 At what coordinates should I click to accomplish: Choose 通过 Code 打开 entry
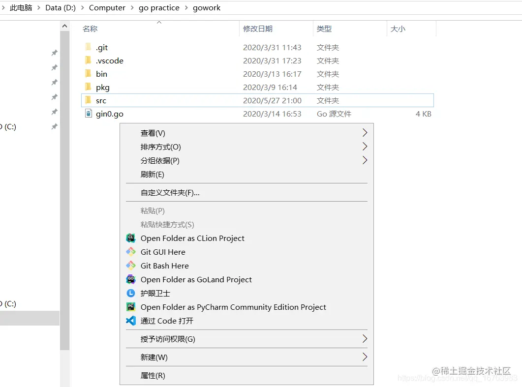click(x=246, y=321)
